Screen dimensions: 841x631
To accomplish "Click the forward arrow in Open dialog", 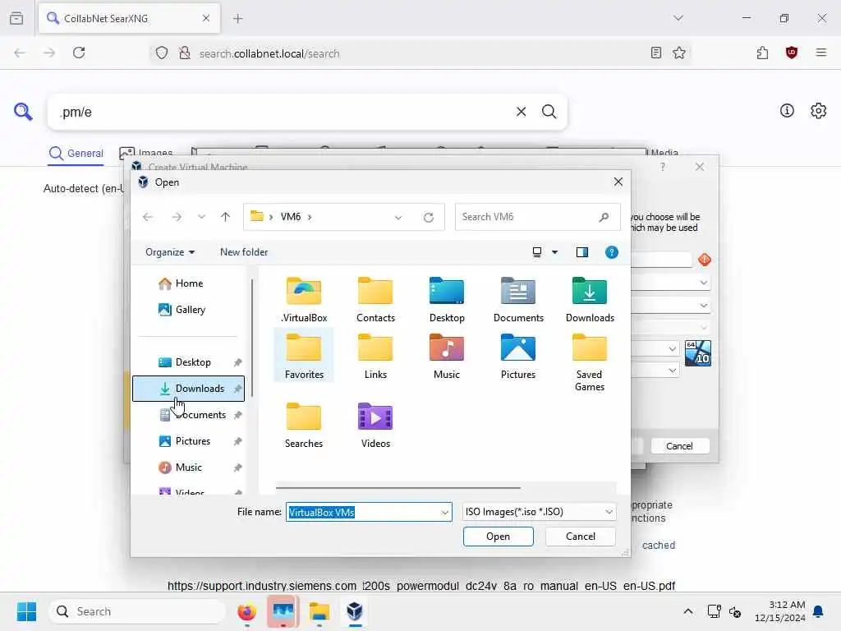I will (x=177, y=217).
